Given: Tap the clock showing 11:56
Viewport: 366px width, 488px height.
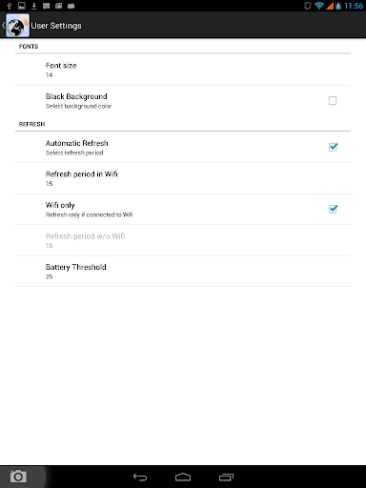Looking at the screenshot, I should (354, 6).
